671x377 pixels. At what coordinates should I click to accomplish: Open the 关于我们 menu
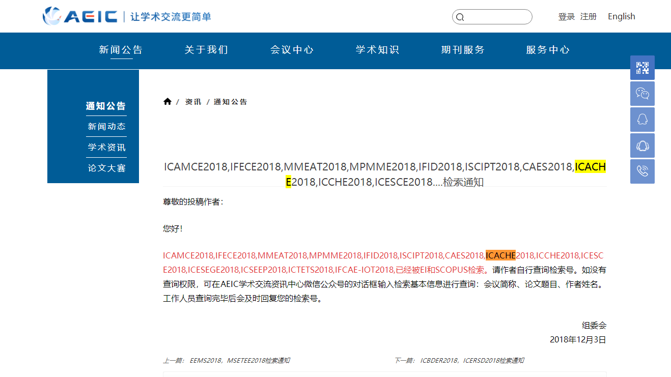point(207,50)
